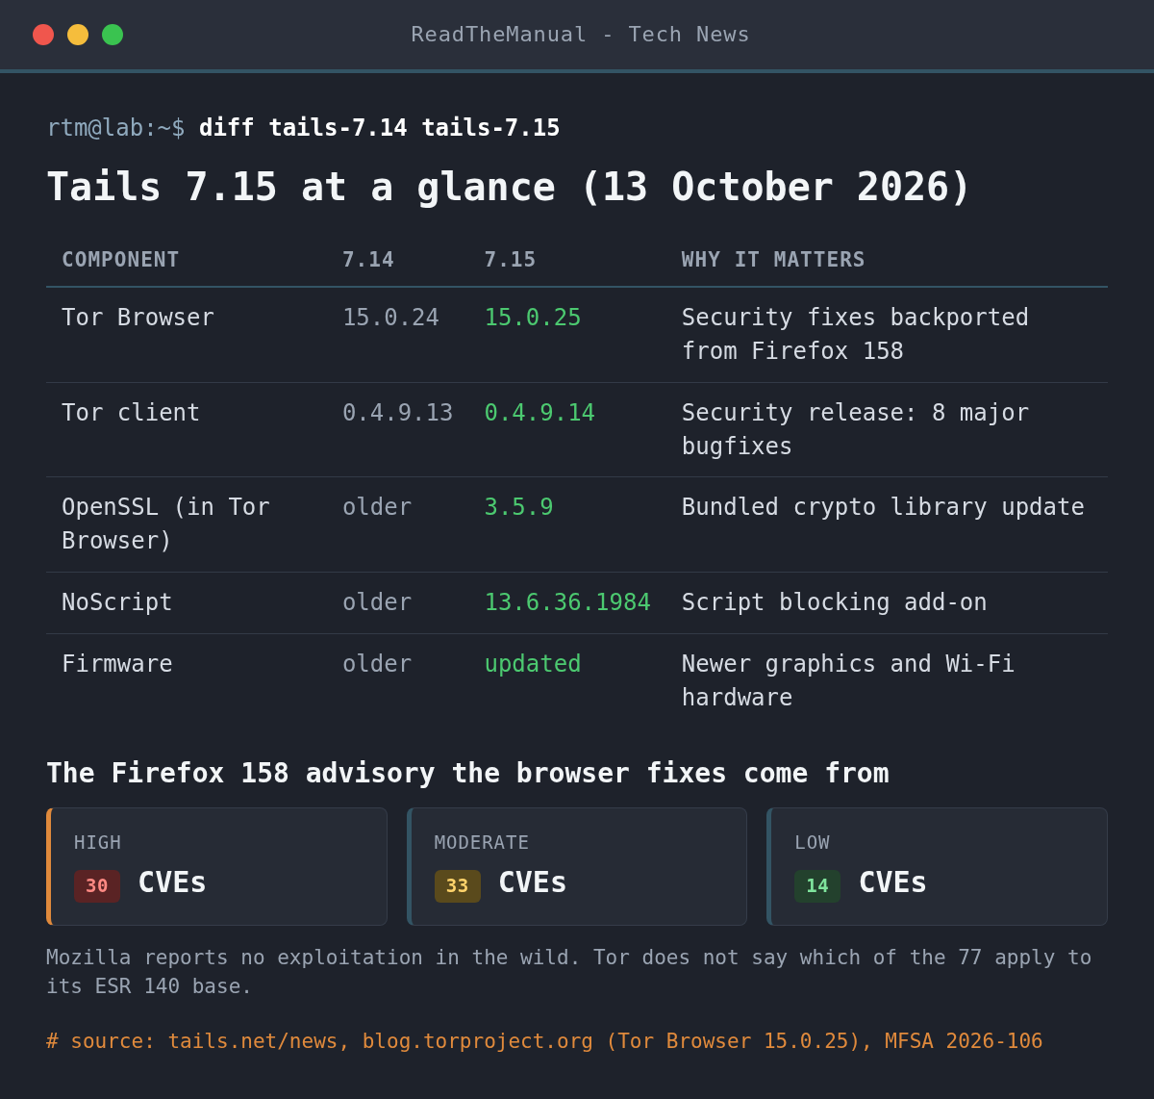This screenshot has height=1099, width=1154.
Task: Select the 3.5.9 version cell
Action: (518, 507)
